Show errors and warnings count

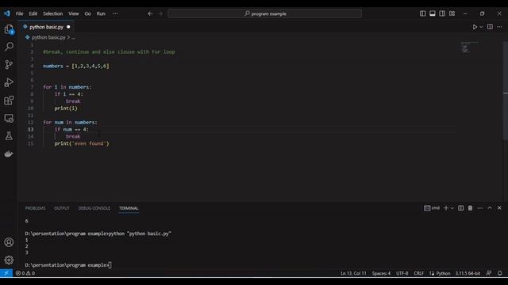pyautogui.click(x=25, y=273)
